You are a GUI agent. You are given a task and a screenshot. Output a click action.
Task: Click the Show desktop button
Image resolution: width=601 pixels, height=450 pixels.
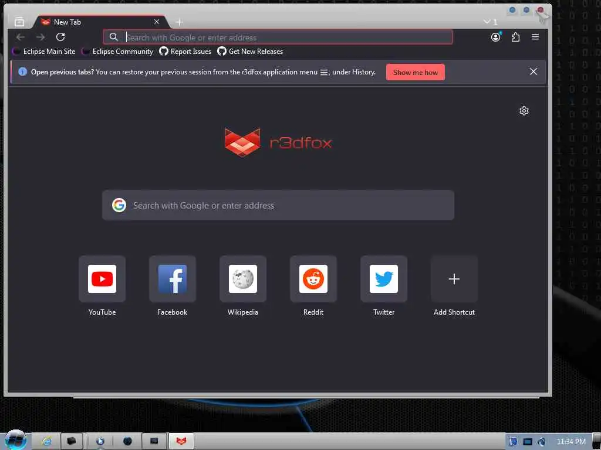[x=596, y=442]
